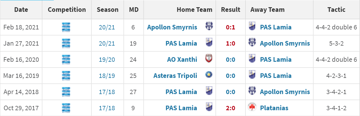
Task: Click the league icon in Feb 18, 2021 row
Action: coord(66,27)
